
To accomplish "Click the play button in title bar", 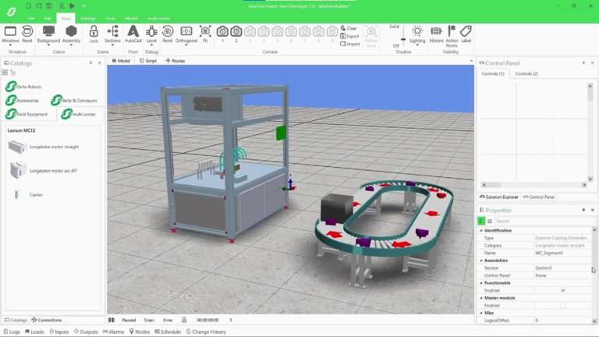I will (x=73, y=5).
